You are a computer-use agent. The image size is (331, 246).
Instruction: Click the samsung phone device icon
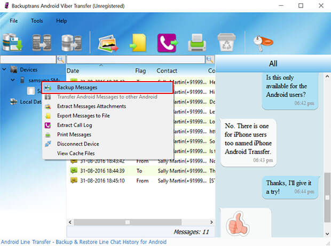(22, 80)
